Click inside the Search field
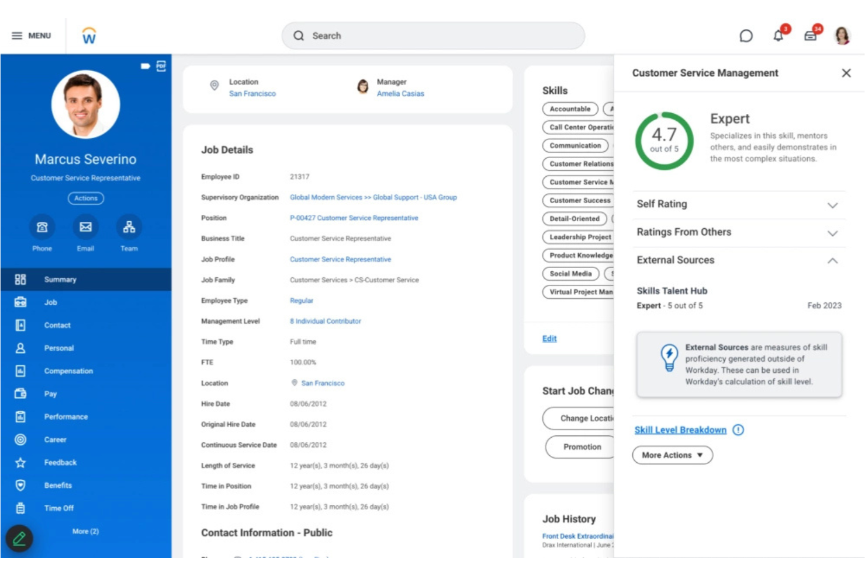865x576 pixels. [434, 36]
